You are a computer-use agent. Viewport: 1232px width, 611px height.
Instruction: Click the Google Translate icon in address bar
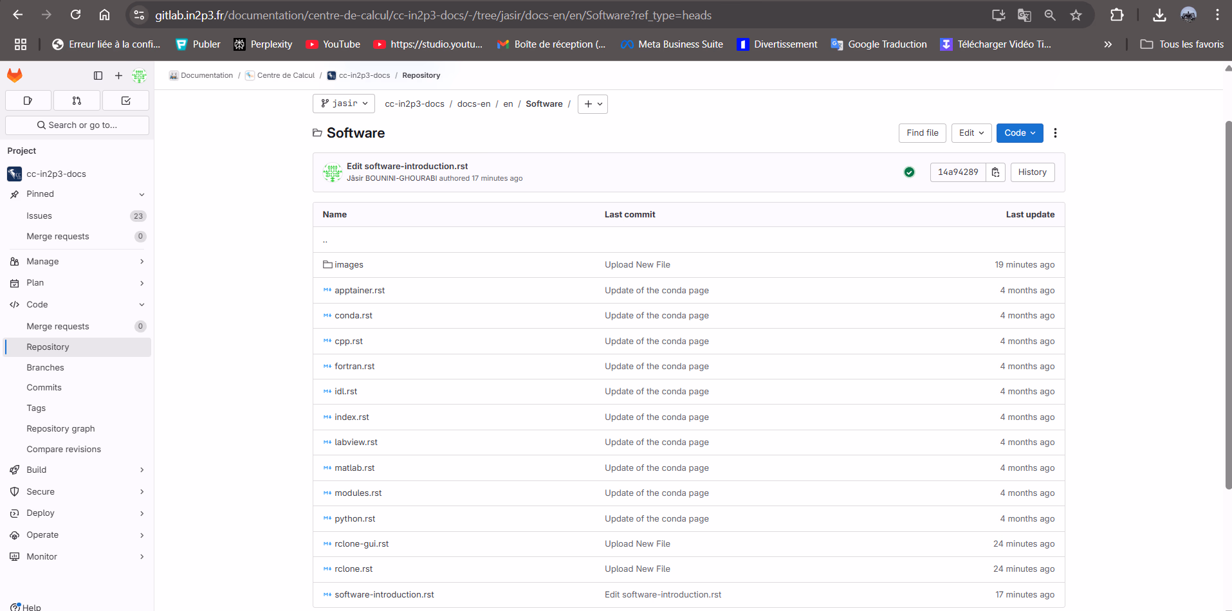coord(1024,14)
